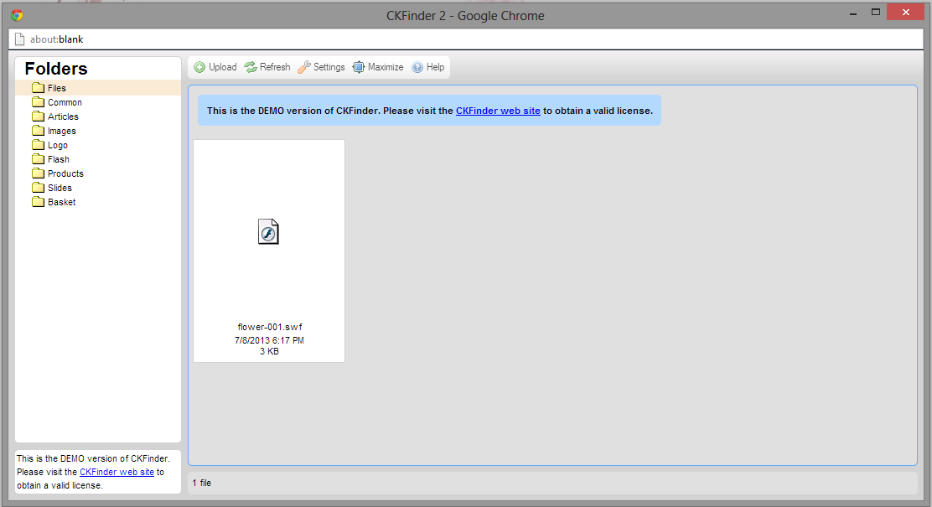Select the Flash file icon of flower-001.swf
932x507 pixels.
pos(268,232)
